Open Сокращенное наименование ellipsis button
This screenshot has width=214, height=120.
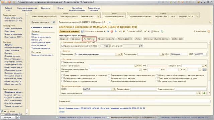(x=140, y=70)
